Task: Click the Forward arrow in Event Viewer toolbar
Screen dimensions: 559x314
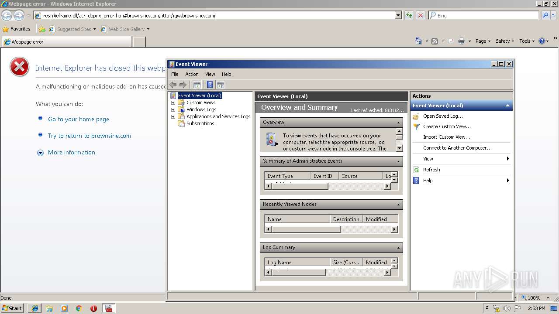Action: coord(183,85)
